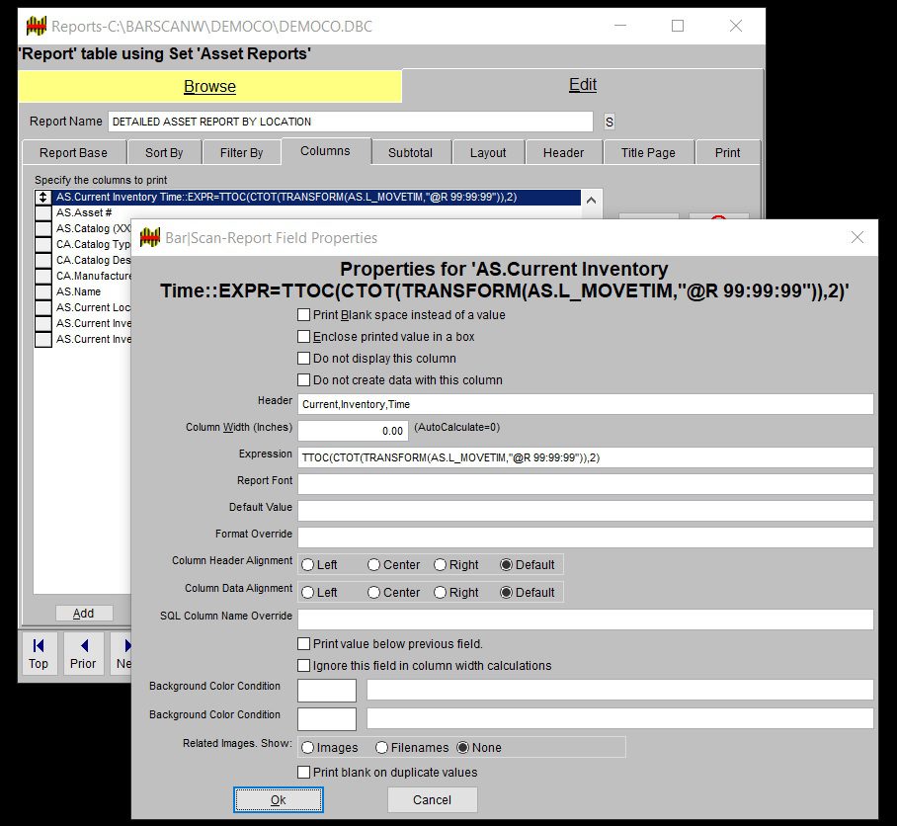Maximize the Reports window
Viewport: 897px width, 826px height.
pyautogui.click(x=678, y=26)
